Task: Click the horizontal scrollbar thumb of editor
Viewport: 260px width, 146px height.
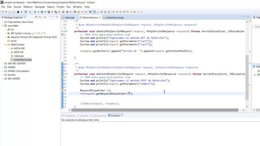Action: pos(155,110)
